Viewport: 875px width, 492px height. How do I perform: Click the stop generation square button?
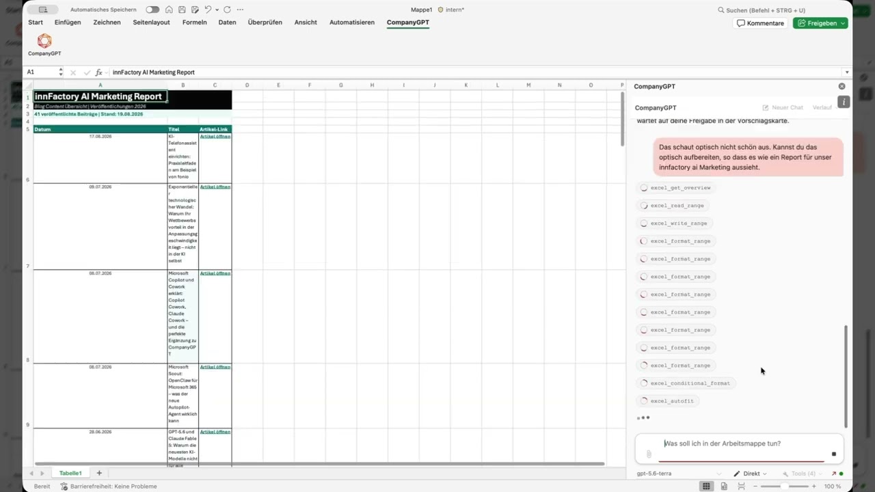click(x=833, y=454)
